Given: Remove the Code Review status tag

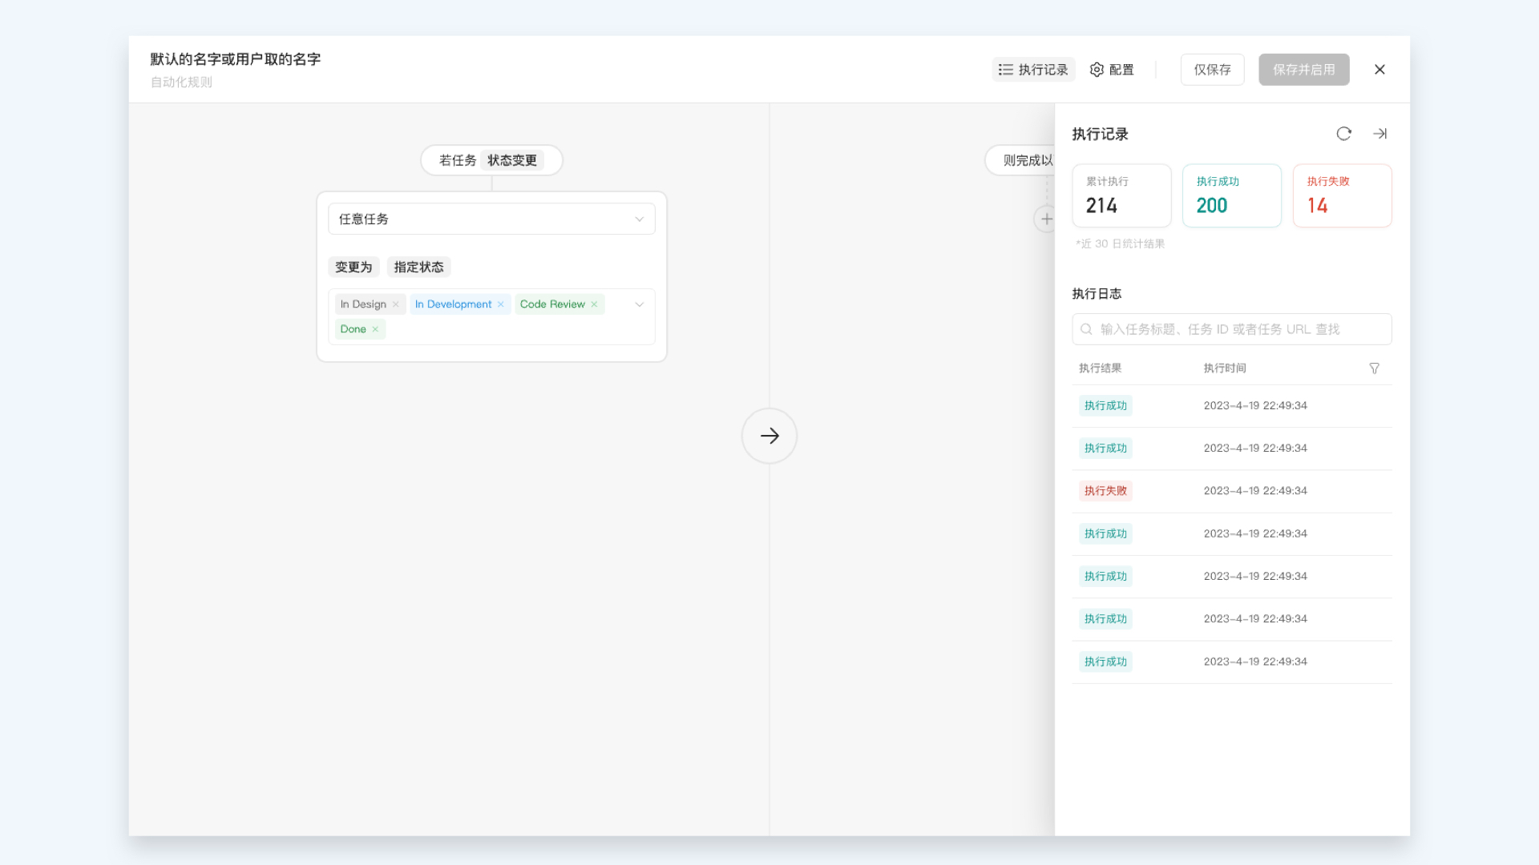Looking at the screenshot, I should 595,304.
